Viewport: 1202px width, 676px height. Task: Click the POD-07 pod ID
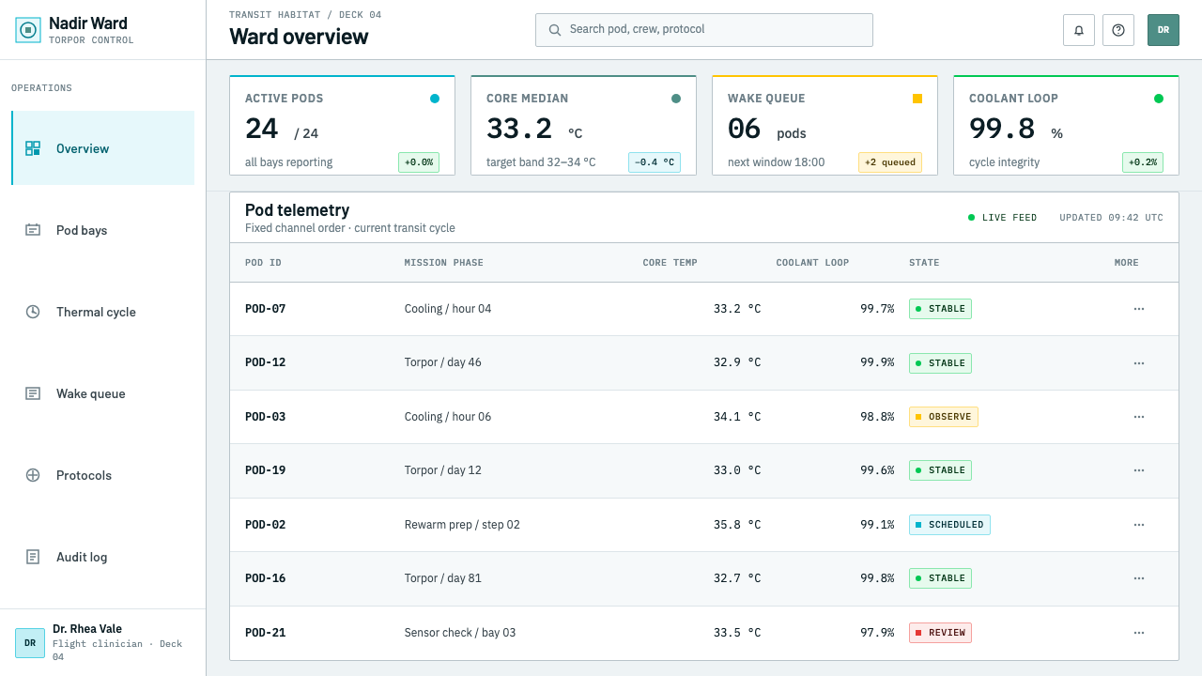coord(265,309)
